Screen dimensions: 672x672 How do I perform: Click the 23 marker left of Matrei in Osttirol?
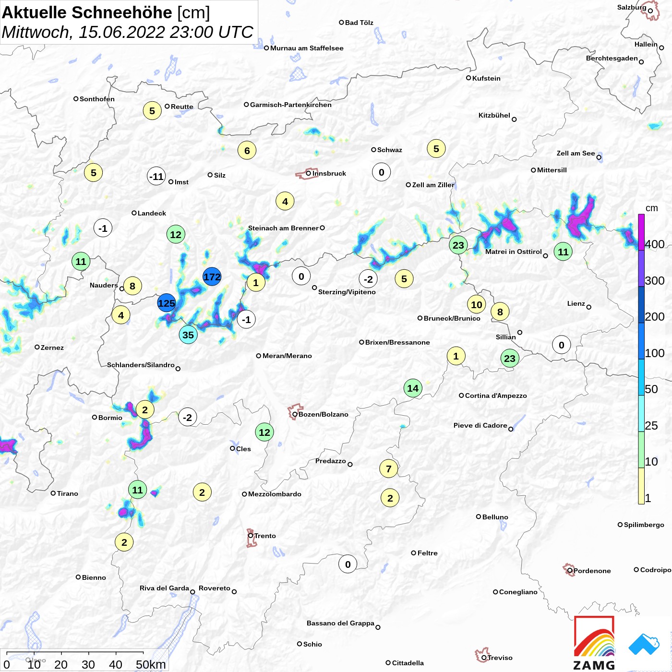458,245
